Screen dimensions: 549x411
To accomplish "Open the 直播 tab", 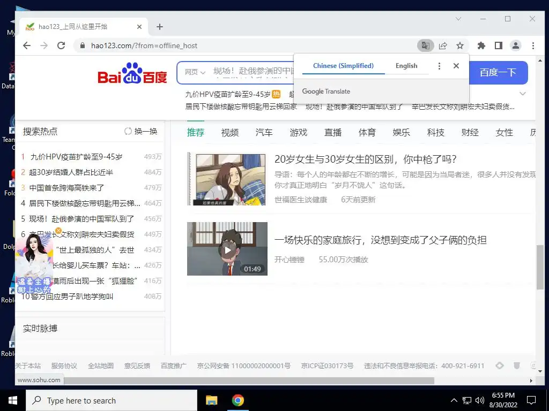I will tap(332, 133).
